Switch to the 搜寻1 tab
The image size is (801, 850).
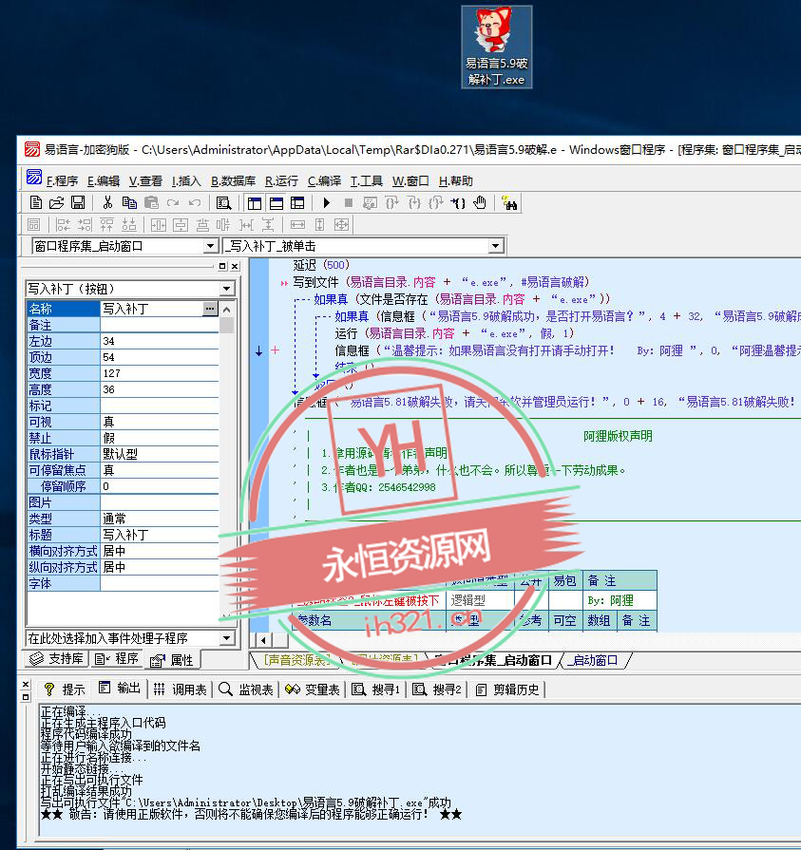click(x=376, y=689)
